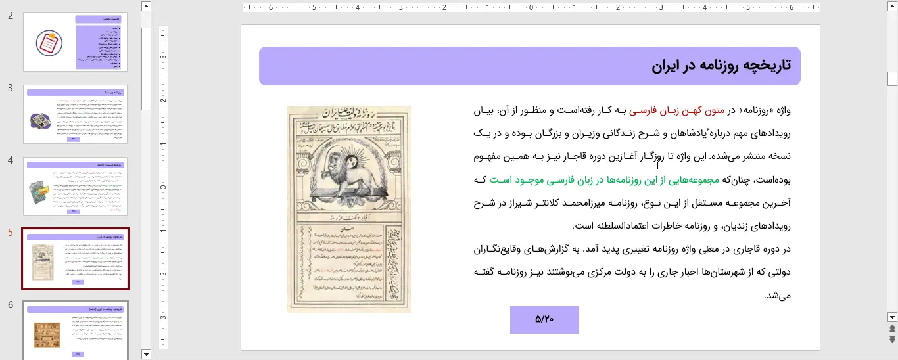Click slide number 3 label in panel

11,88
